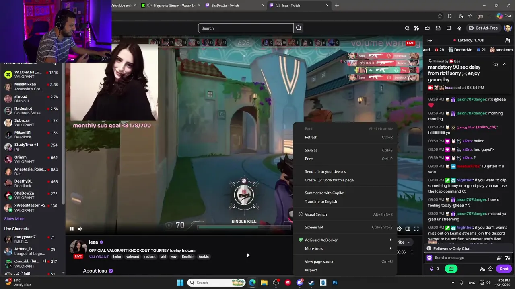The image size is (515, 289).
Task: Open the player settings gear icon
Action: tap(399, 229)
